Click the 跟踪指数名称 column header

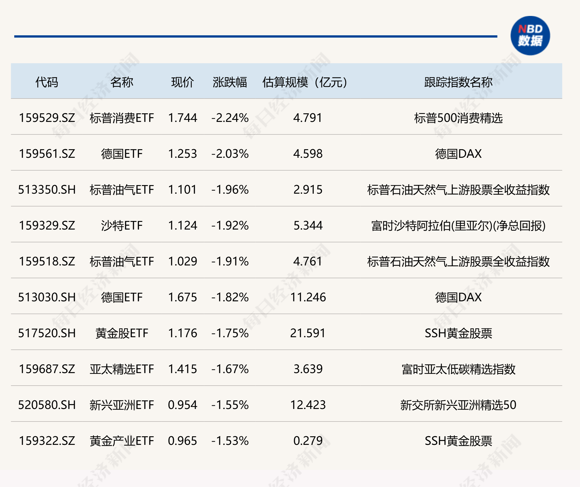click(458, 82)
